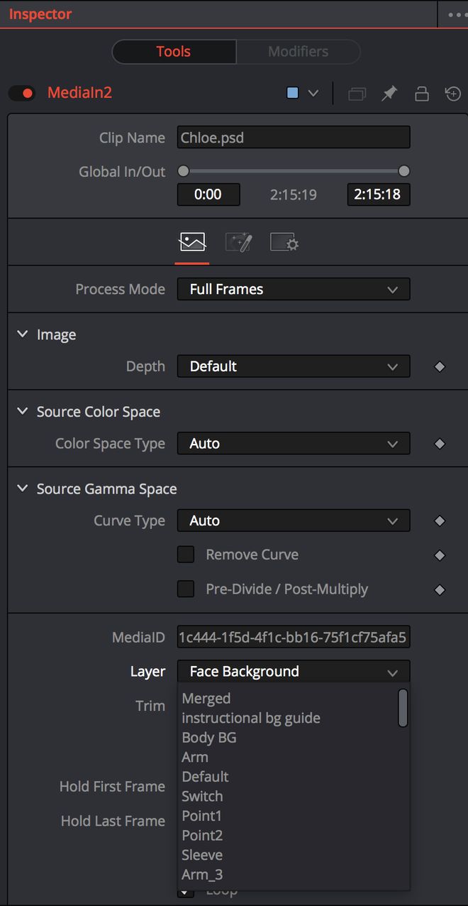
Task: Click the keyframe diamond next to Depth
Action: (x=440, y=366)
